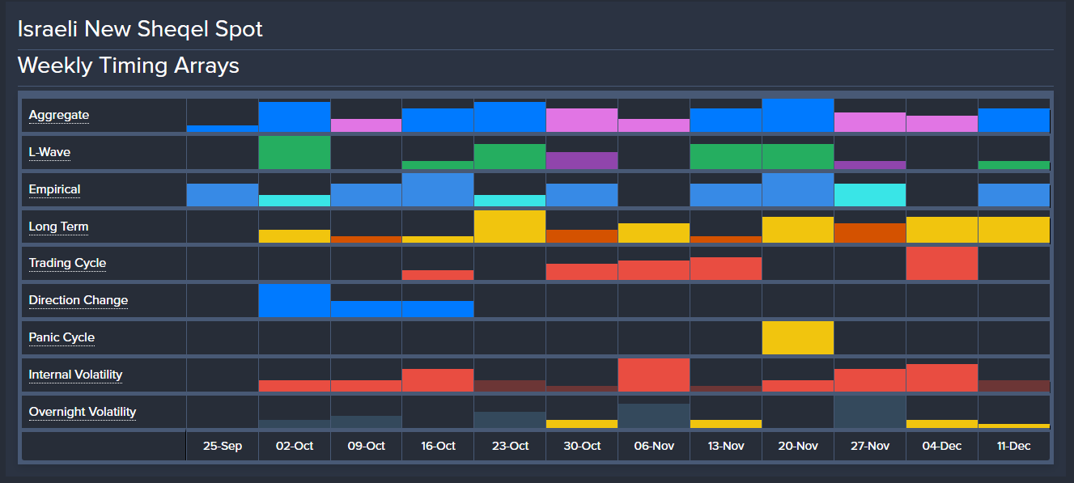The width and height of the screenshot is (1074, 483).
Task: Select the Long Term label link
Action: pos(58,227)
